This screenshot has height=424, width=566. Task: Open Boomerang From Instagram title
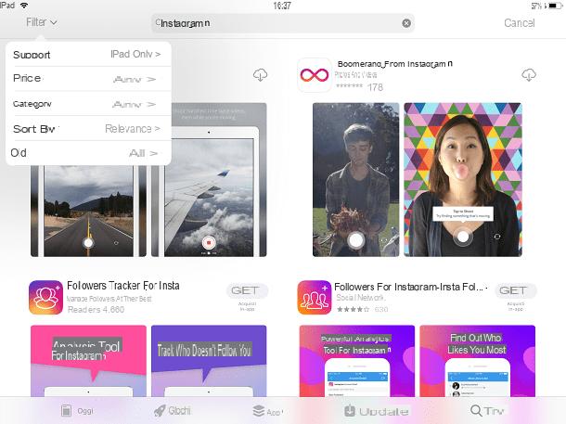pyautogui.click(x=395, y=64)
